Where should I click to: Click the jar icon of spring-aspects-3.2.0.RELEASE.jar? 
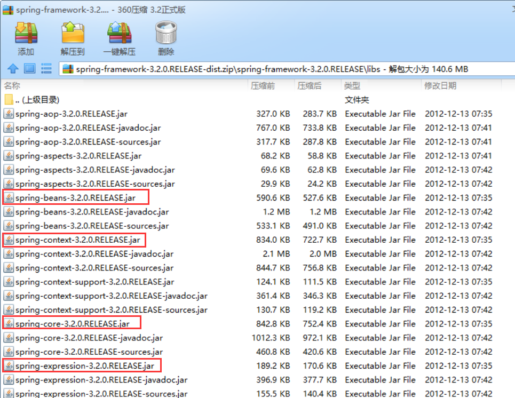(9, 156)
